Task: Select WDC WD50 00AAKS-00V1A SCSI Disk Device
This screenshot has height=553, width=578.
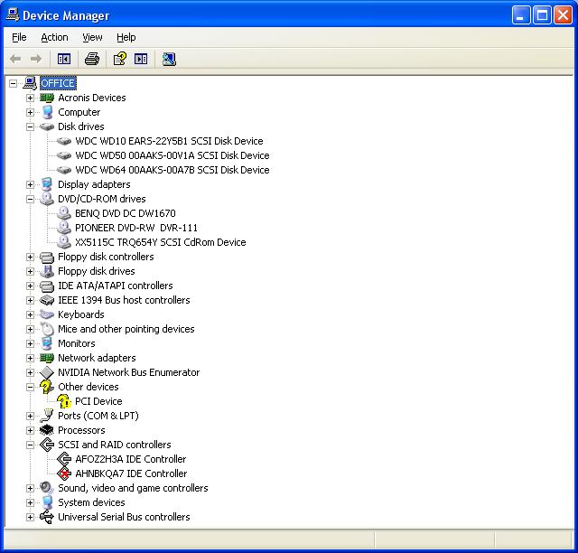Action: (x=172, y=155)
